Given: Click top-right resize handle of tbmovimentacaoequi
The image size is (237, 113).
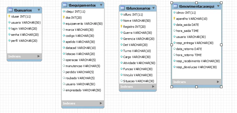Looking at the screenshot, I should pyautogui.click(x=222, y=3).
